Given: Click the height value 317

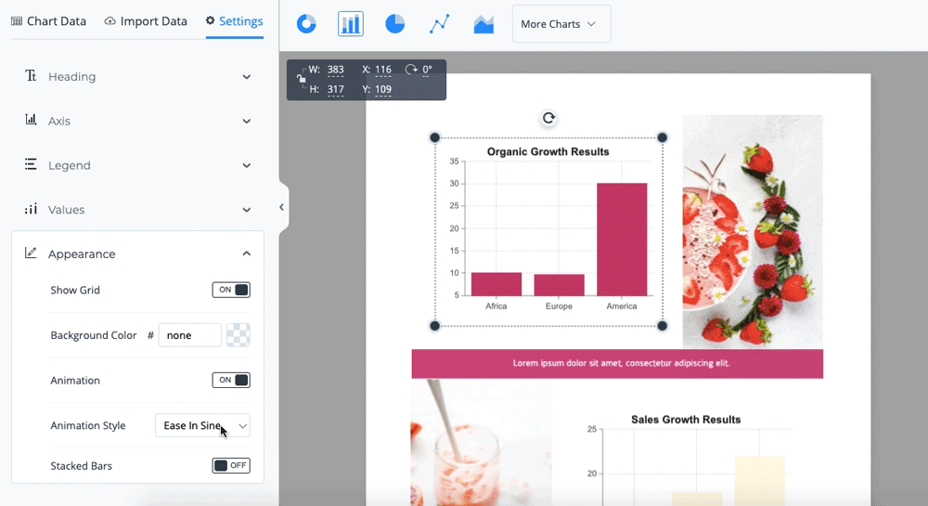Looking at the screenshot, I should coord(336,90).
